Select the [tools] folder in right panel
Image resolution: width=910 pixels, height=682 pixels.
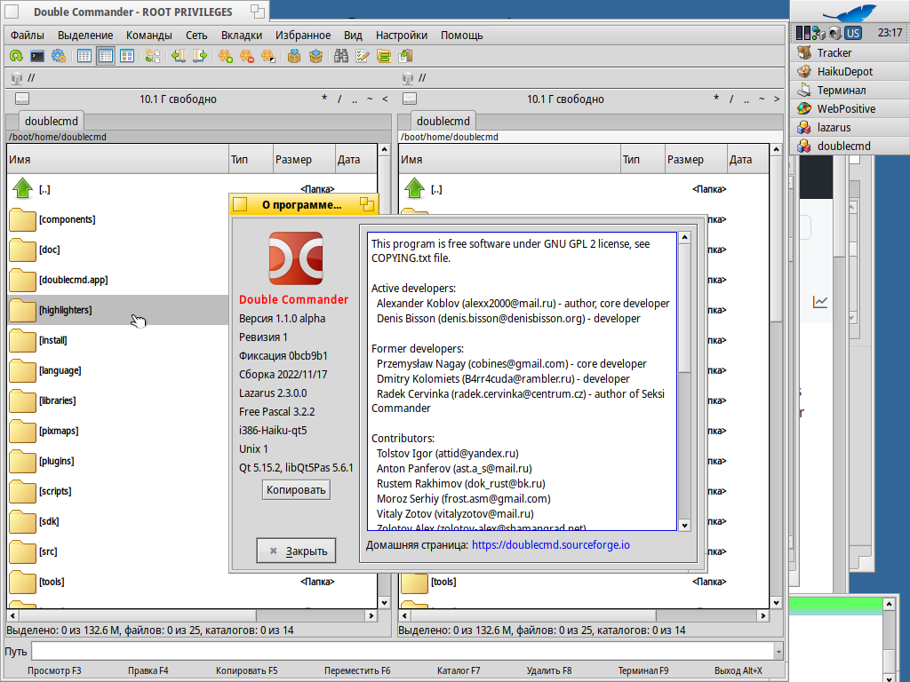pyautogui.click(x=585, y=582)
